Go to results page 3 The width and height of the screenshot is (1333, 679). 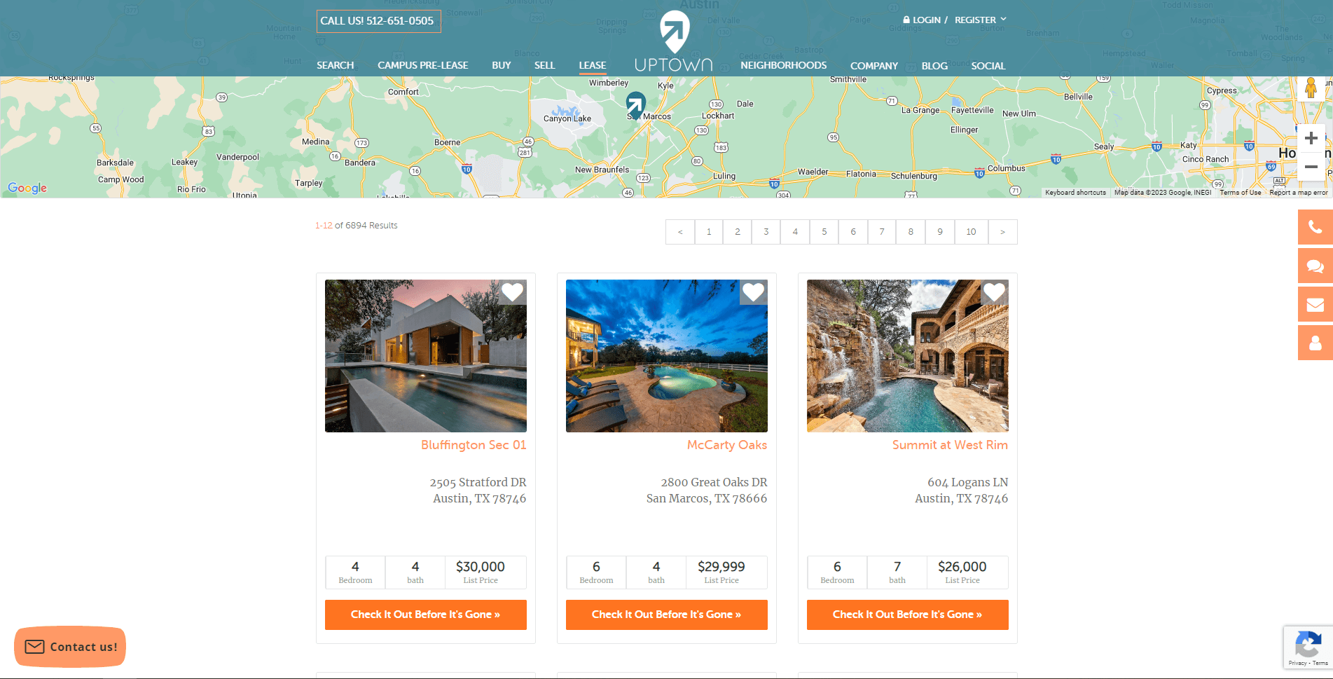pos(766,232)
